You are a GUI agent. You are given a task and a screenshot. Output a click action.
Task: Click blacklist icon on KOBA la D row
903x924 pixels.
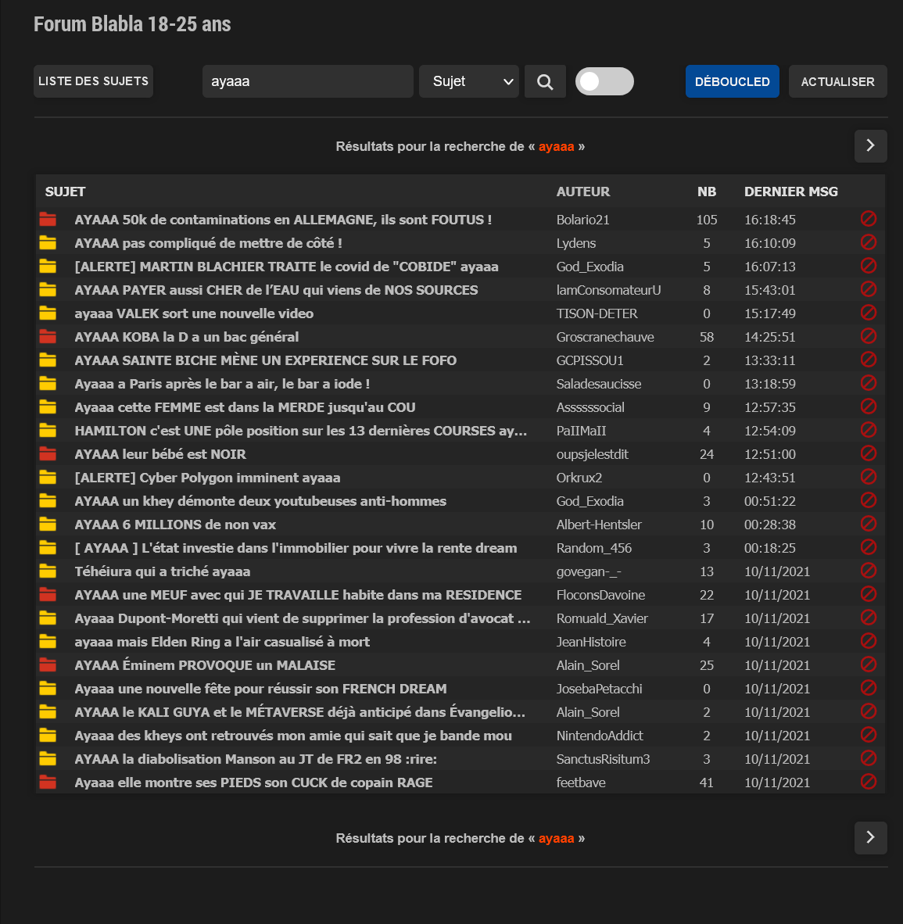(x=869, y=336)
